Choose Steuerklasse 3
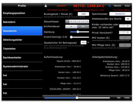The height and width of the screenshot is (102, 133). pos(75,21)
